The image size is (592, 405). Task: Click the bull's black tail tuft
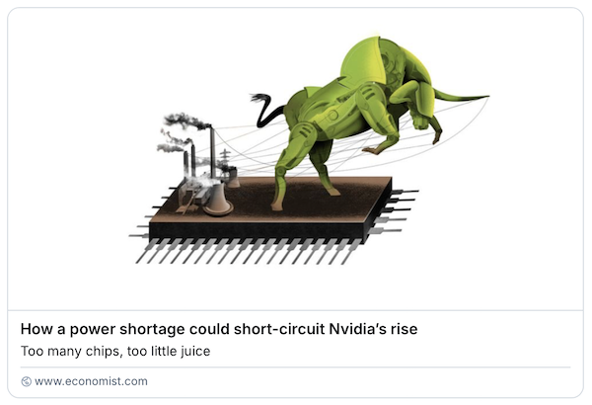click(x=260, y=99)
